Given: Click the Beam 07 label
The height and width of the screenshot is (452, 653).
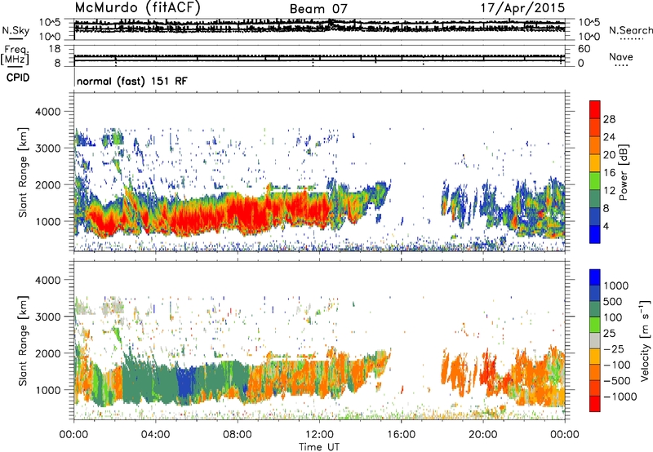Looking at the screenshot, I should tap(318, 9).
